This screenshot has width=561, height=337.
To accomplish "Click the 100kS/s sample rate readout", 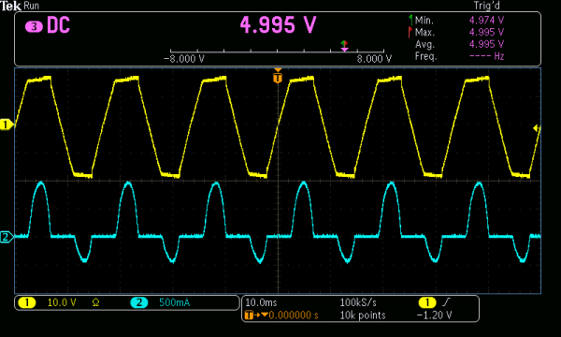I will coord(358,302).
